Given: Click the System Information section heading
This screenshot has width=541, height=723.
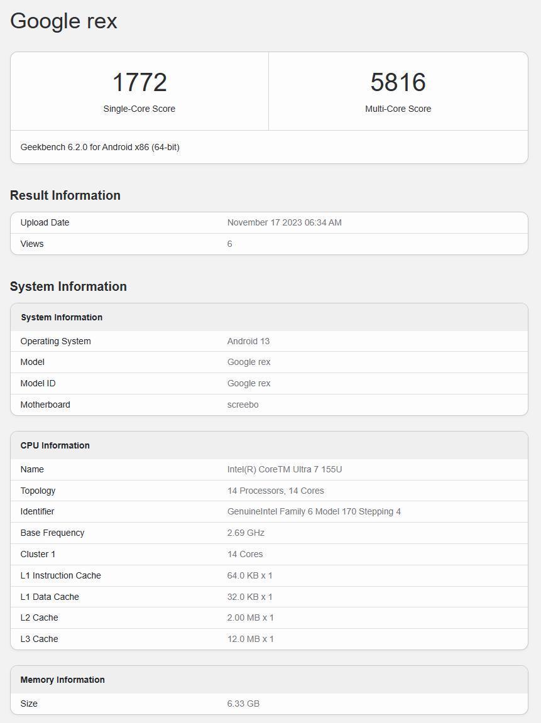Looking at the screenshot, I should pyautogui.click(x=68, y=286).
